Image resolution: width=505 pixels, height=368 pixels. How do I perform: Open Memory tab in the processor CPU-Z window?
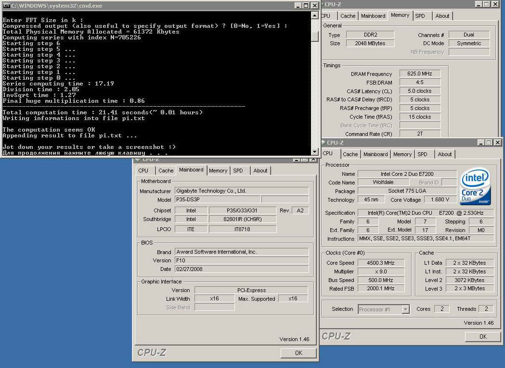pyautogui.click(x=402, y=154)
